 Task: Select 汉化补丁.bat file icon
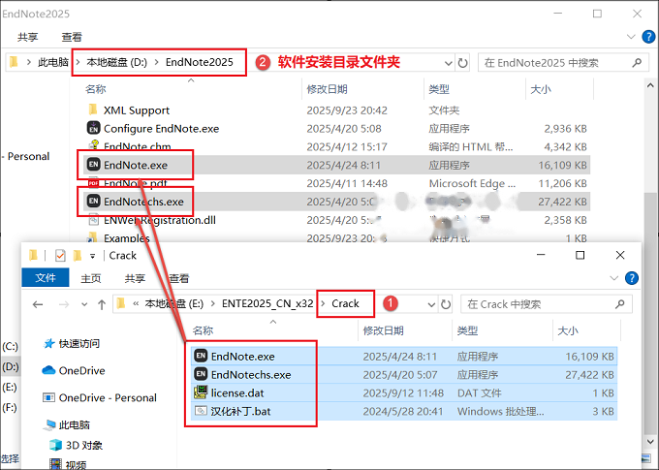click(x=201, y=411)
